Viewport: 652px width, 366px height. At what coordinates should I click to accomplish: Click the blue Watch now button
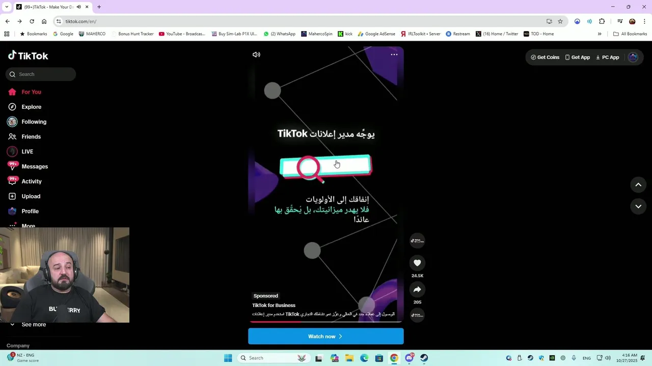pyautogui.click(x=326, y=337)
